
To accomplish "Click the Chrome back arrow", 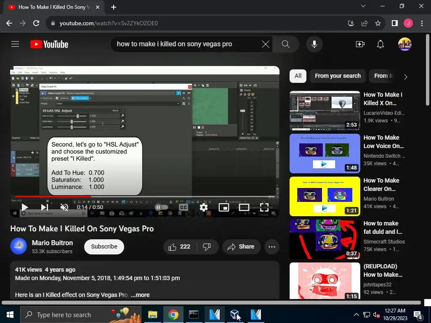I will click(9, 24).
